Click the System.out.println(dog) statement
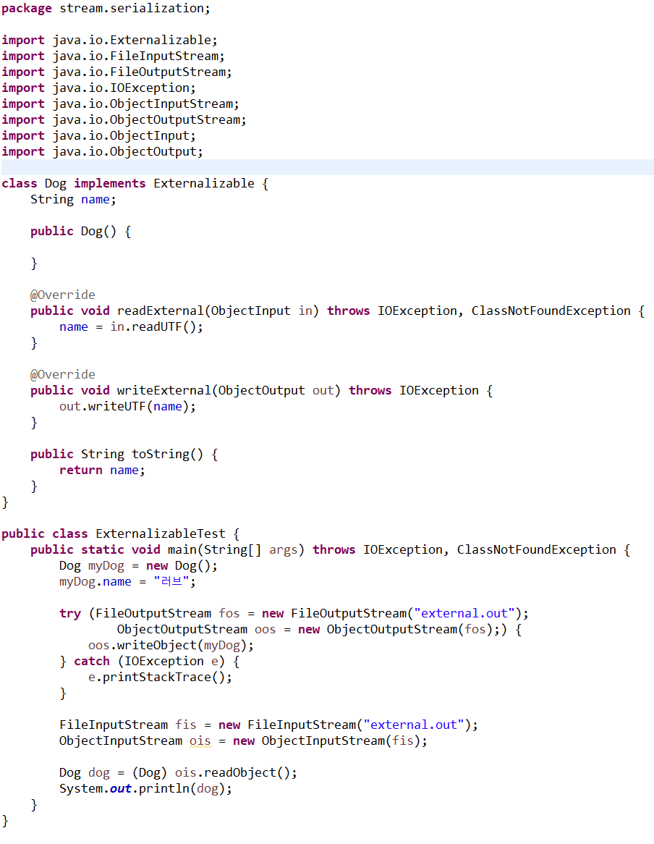 coord(145,789)
